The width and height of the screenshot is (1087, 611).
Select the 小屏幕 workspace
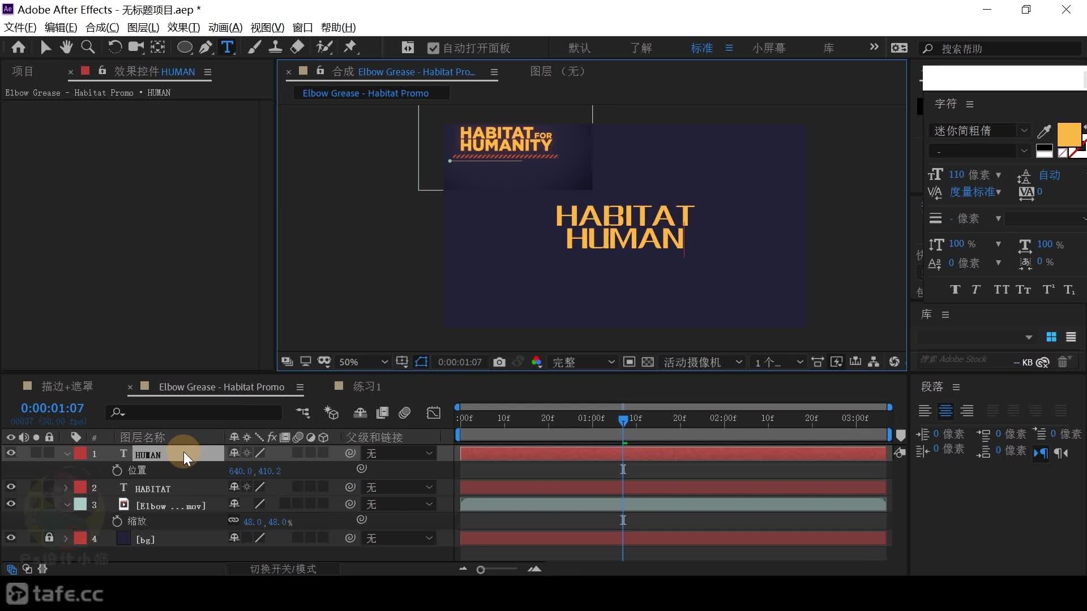[769, 48]
